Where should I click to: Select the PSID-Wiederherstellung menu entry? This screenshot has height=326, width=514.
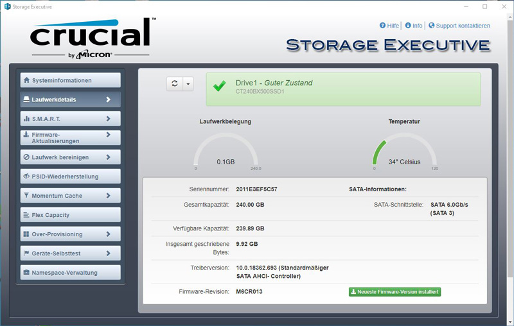pos(71,176)
